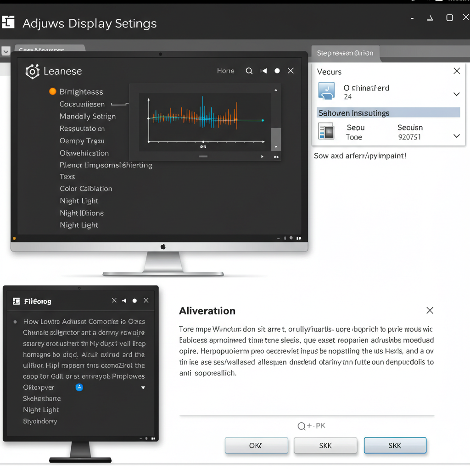Click the blue Oftepver badge icon
The image size is (470, 470).
tap(79, 387)
